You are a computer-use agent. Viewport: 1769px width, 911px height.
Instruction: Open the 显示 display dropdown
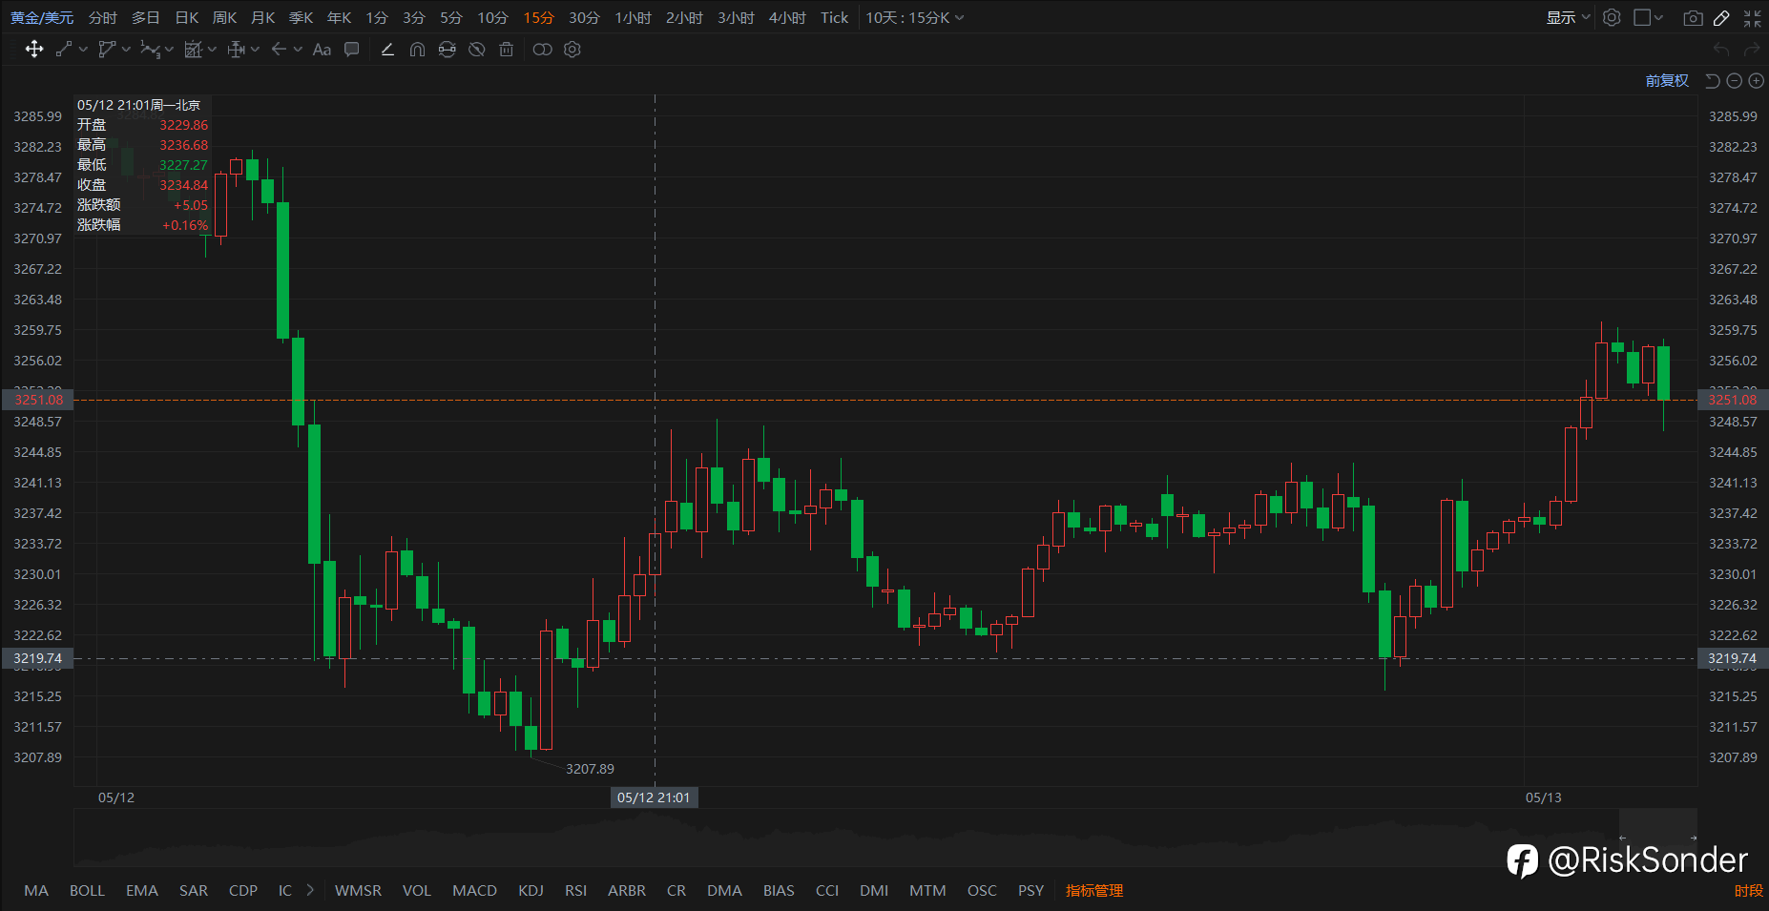[x=1568, y=18]
